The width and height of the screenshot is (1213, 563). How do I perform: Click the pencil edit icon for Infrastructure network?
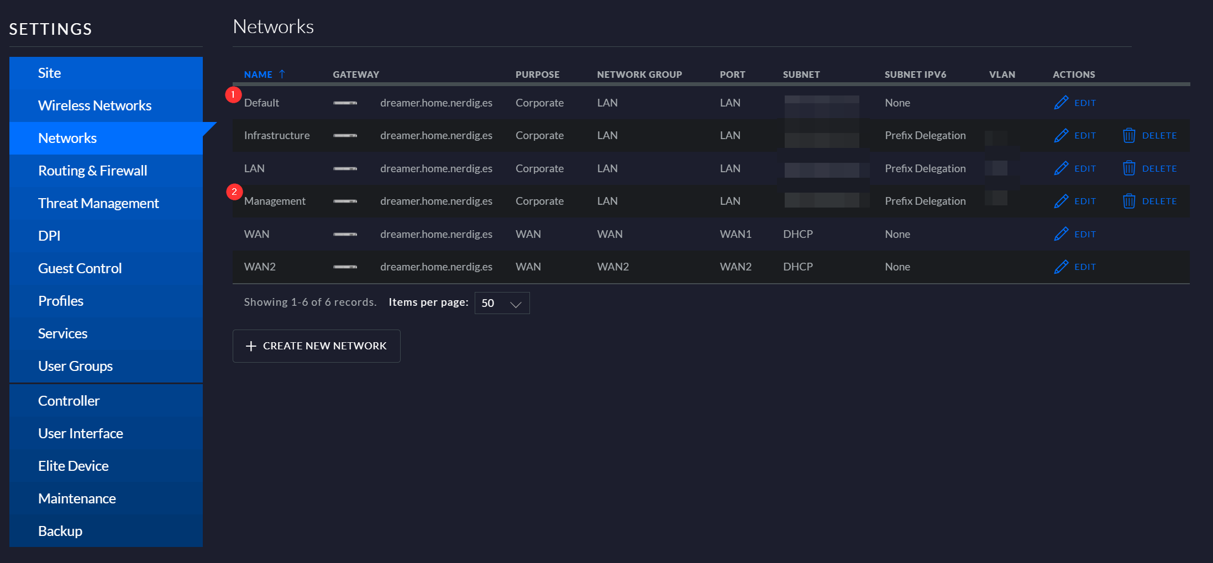click(x=1060, y=136)
